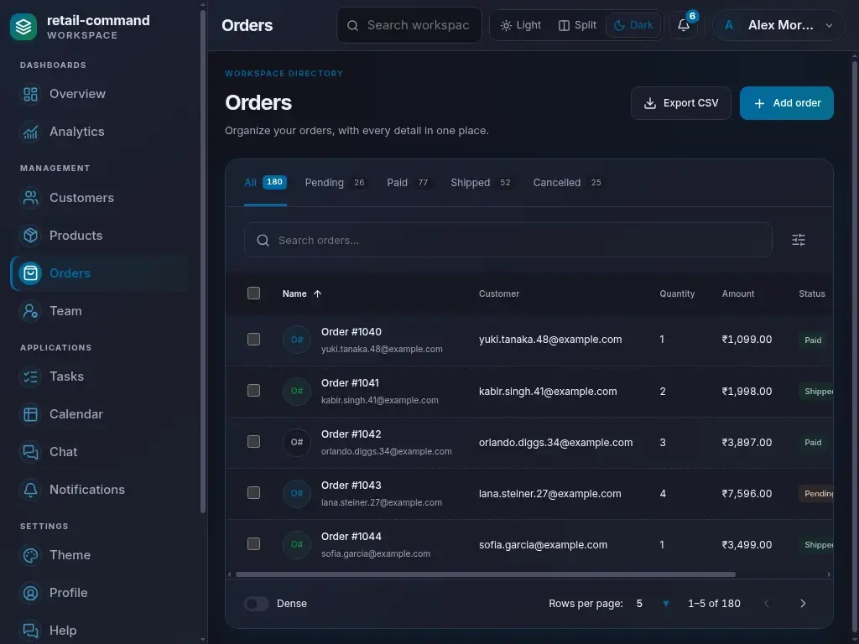Open the Customers people icon

point(31,198)
